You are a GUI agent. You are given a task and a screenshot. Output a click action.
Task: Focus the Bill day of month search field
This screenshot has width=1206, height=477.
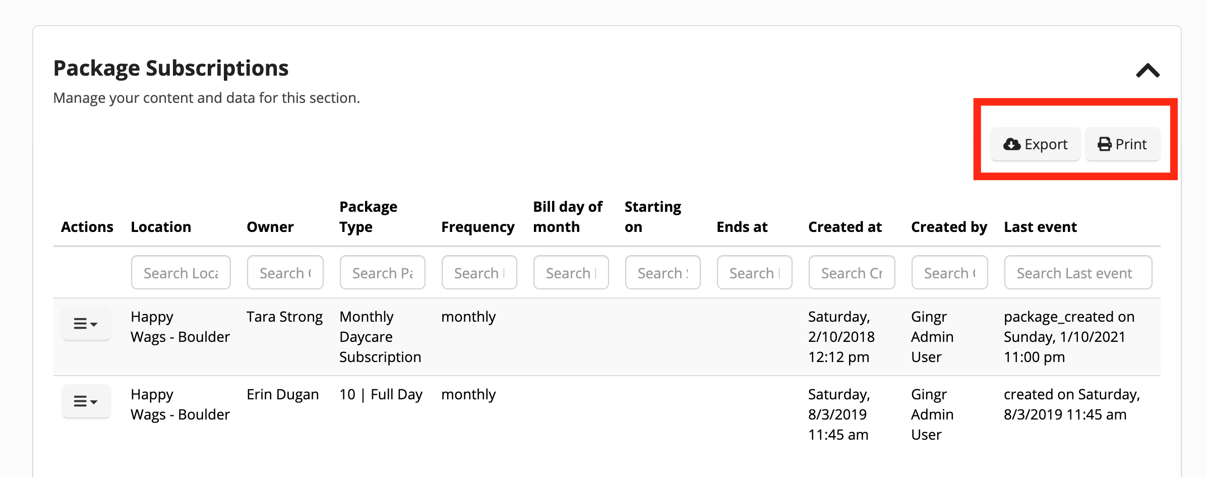571,272
